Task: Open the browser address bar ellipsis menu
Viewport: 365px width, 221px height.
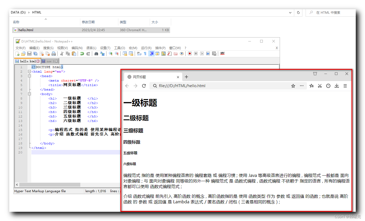Action: (x=302, y=86)
